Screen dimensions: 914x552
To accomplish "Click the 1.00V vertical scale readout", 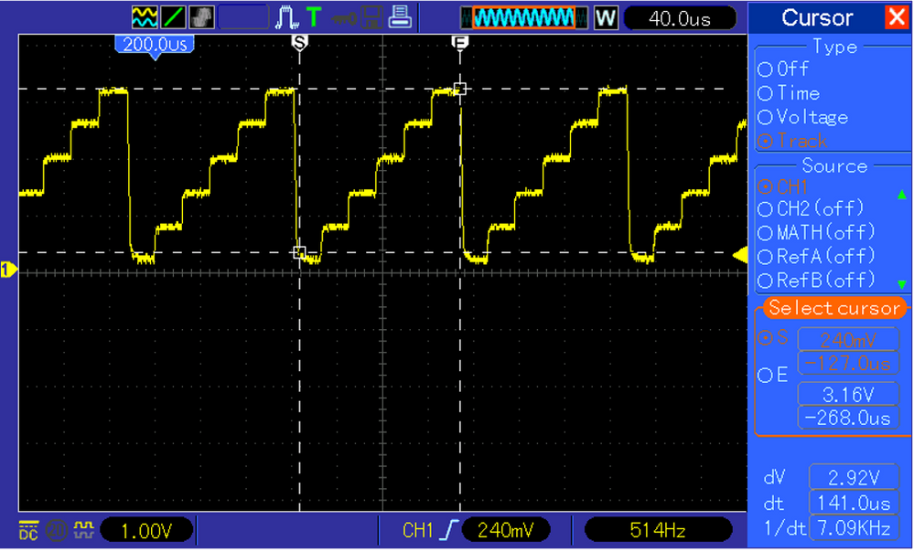I will (x=146, y=530).
